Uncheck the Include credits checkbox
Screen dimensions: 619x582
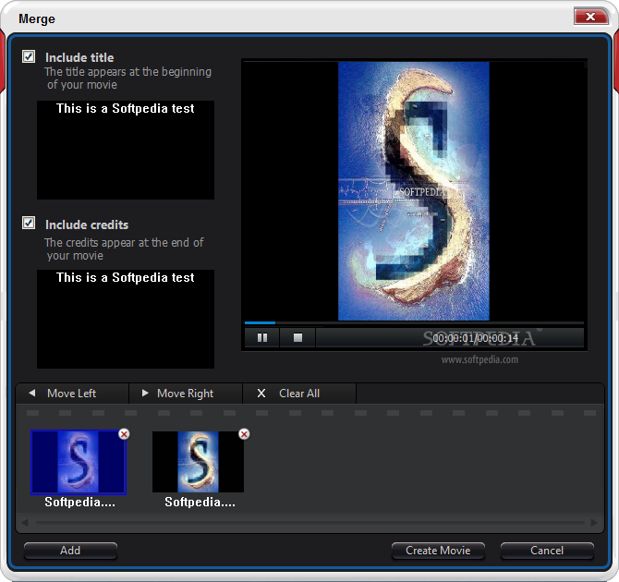(29, 223)
